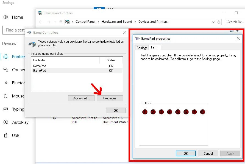Open USB settings icon
This screenshot has height=164, width=245.
coord(6,135)
